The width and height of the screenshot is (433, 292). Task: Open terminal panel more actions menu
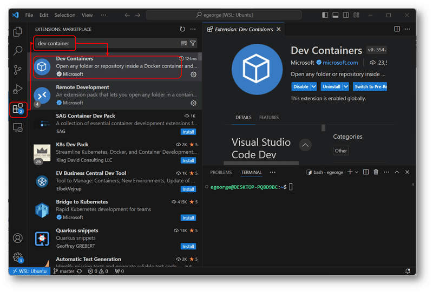pos(386,172)
